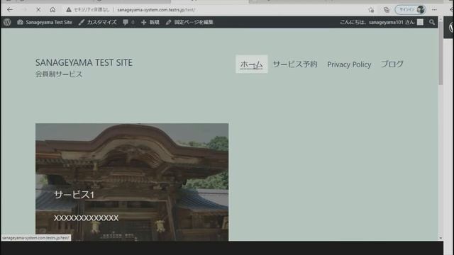This screenshot has height=255, width=454.
Task: Click the not-secure warning triangle icon
Action: [x=69, y=9]
